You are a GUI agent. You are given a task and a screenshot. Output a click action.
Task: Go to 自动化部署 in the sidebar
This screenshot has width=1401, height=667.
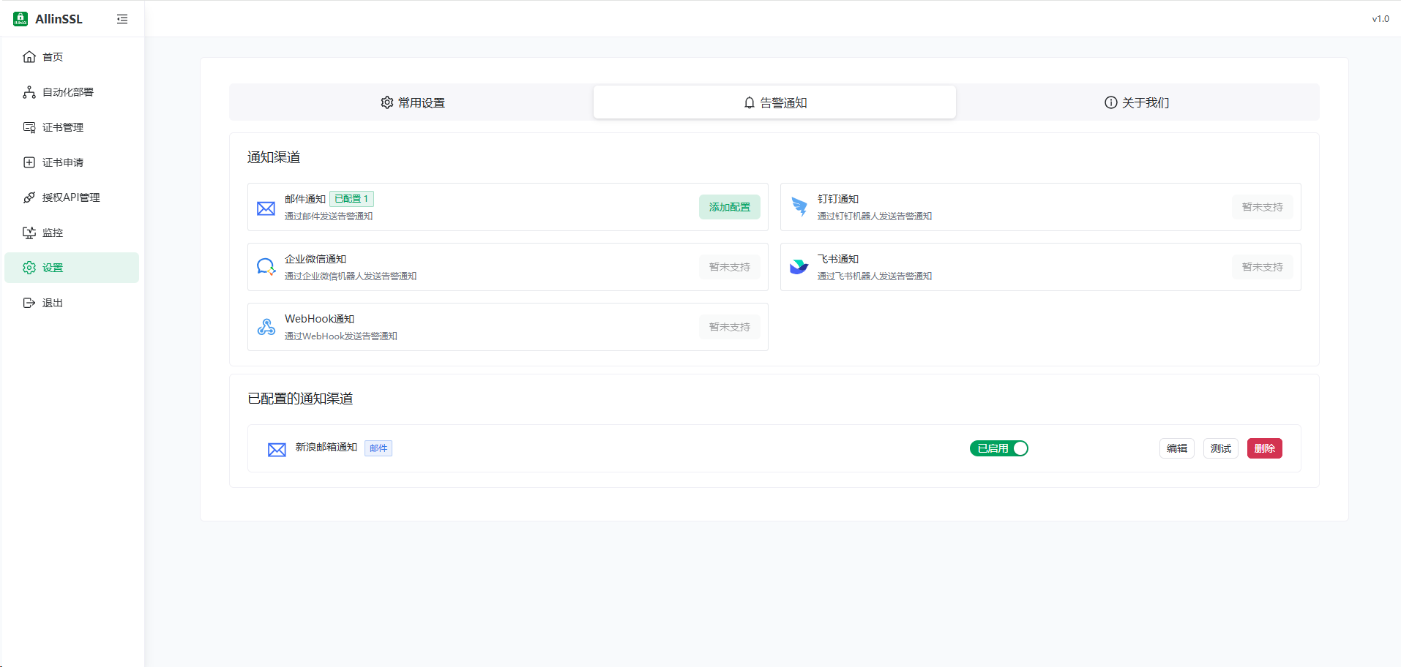tap(67, 92)
